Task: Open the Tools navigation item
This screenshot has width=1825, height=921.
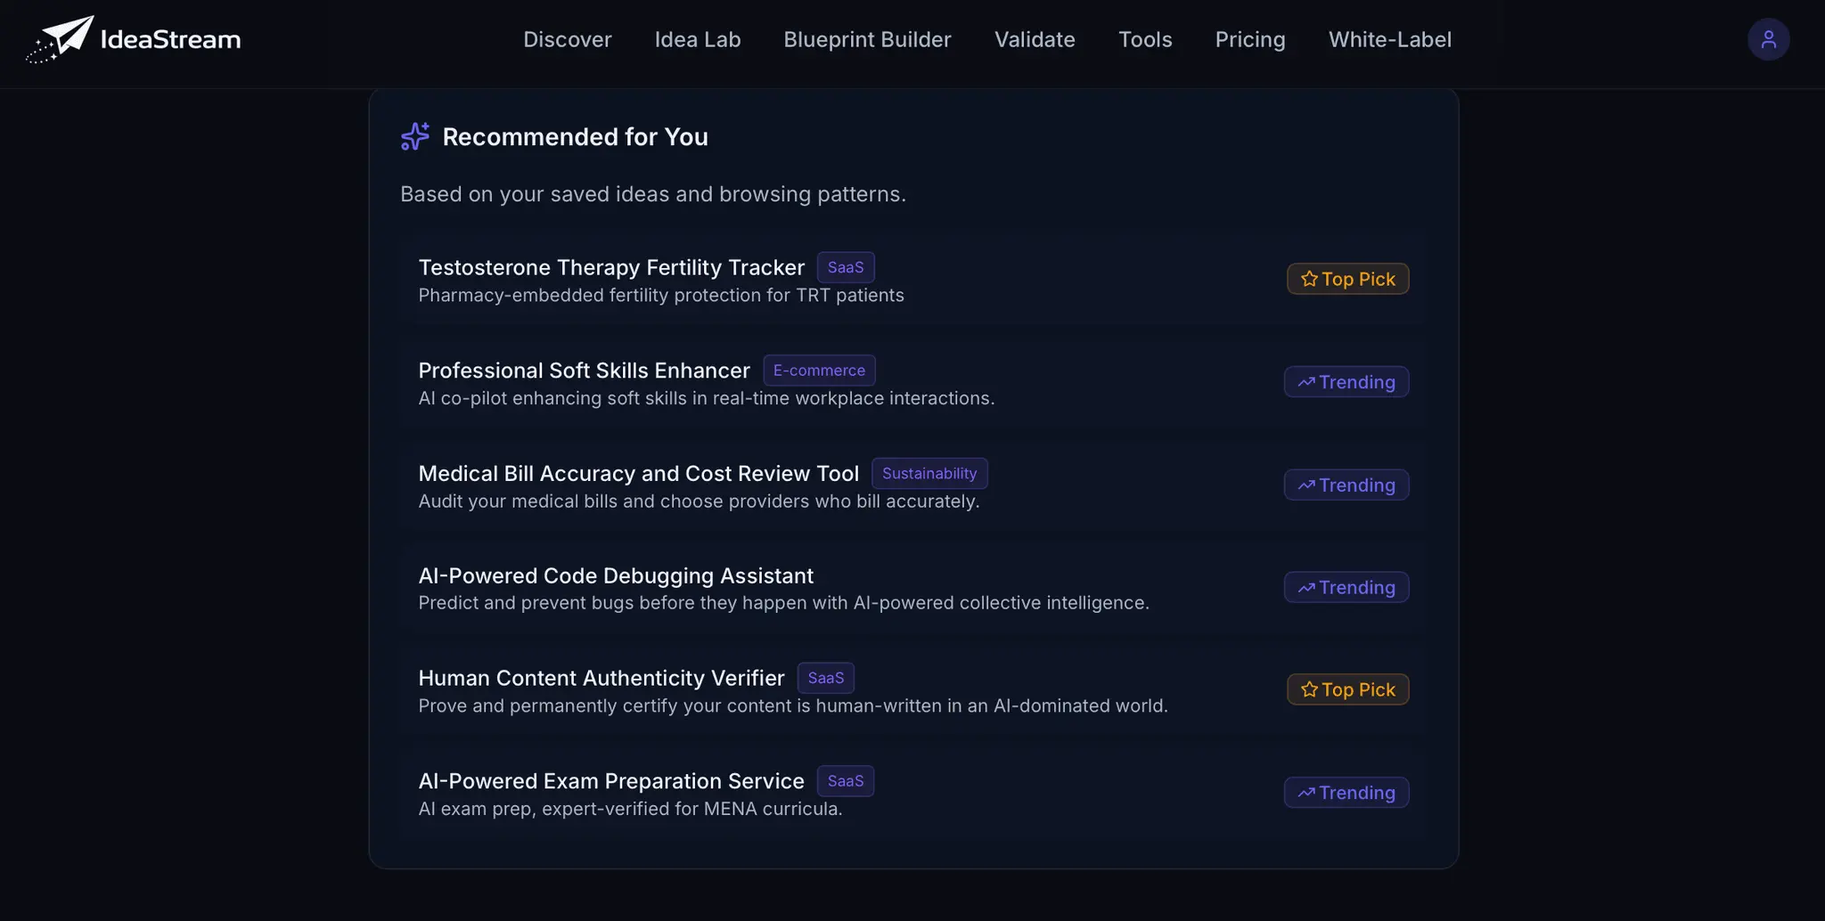Action: point(1145,39)
